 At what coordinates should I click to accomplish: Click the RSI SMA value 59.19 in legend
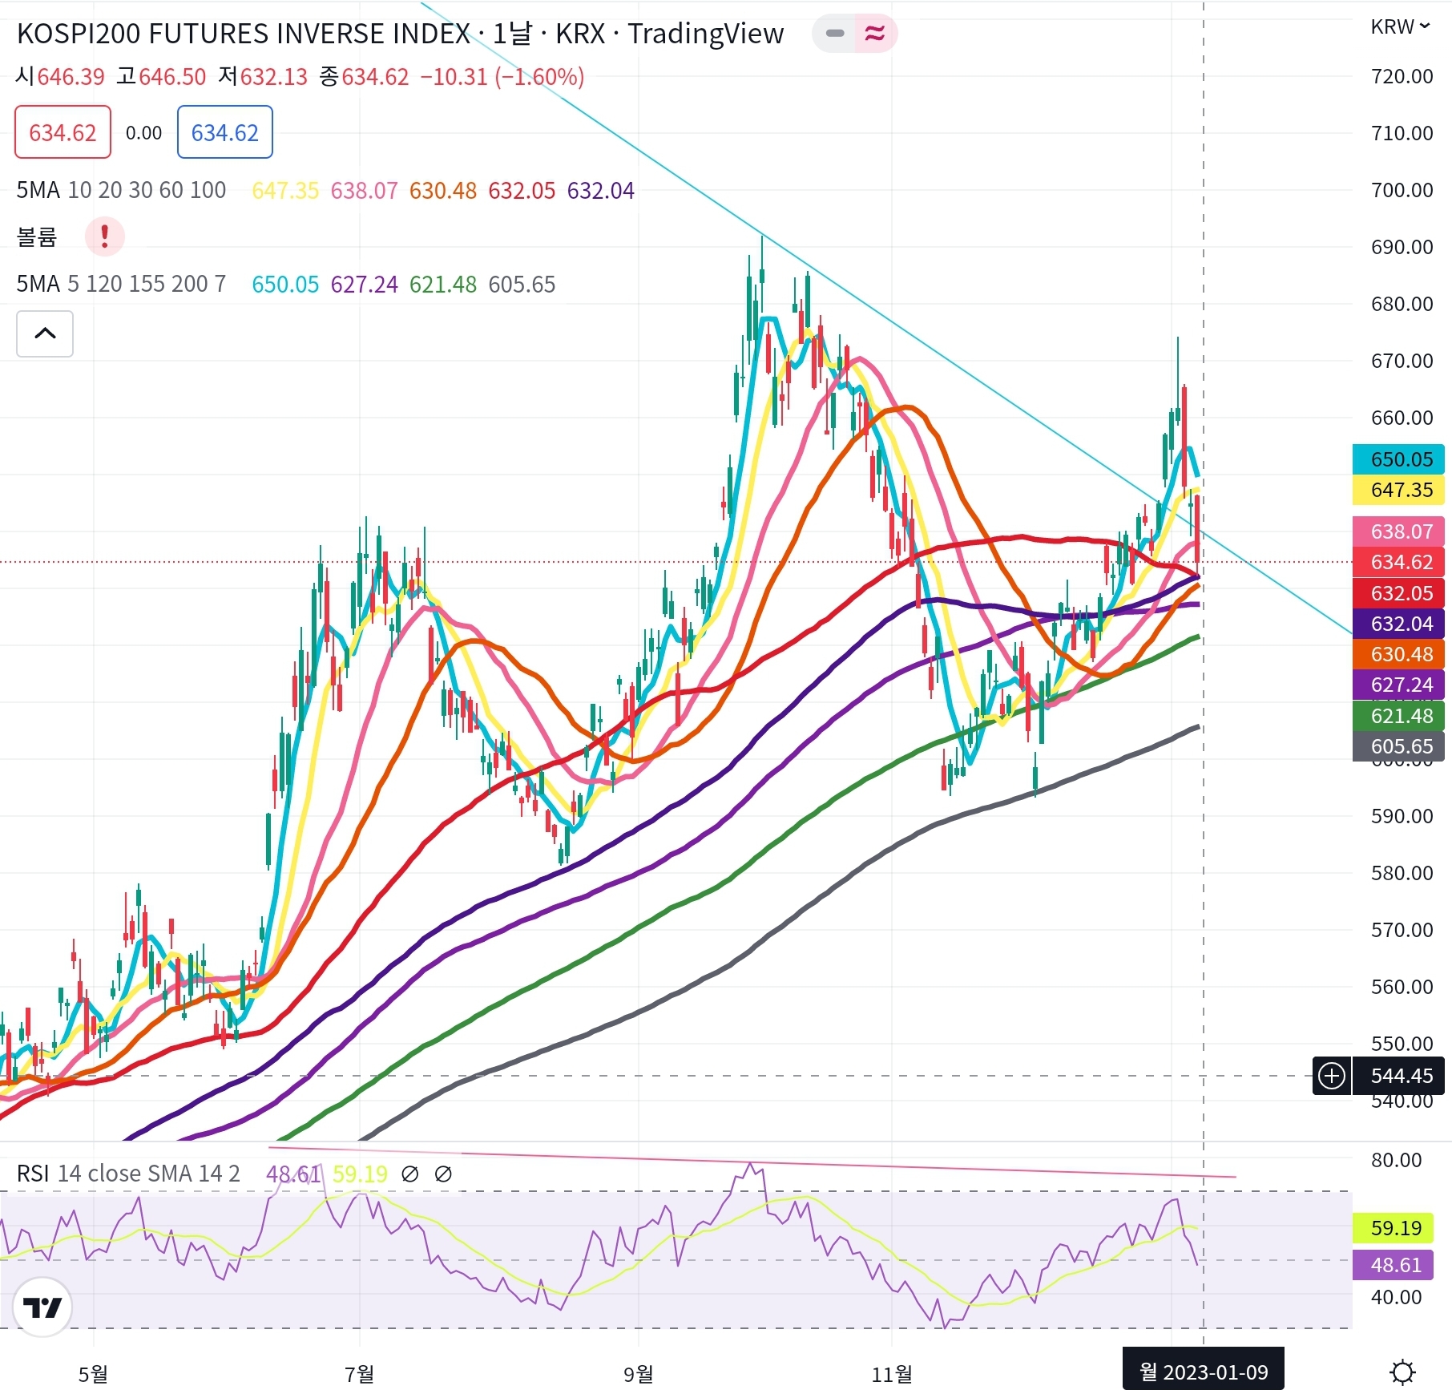360,1174
